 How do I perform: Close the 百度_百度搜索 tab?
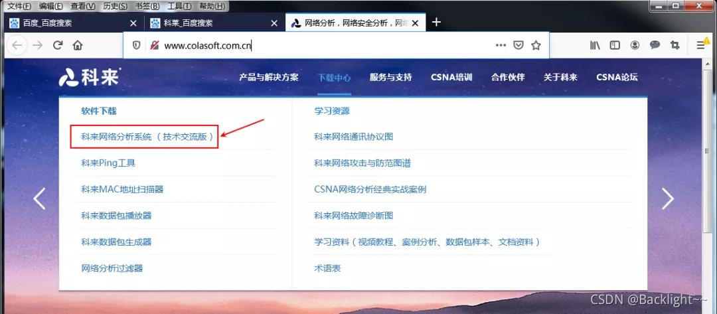coord(133,23)
